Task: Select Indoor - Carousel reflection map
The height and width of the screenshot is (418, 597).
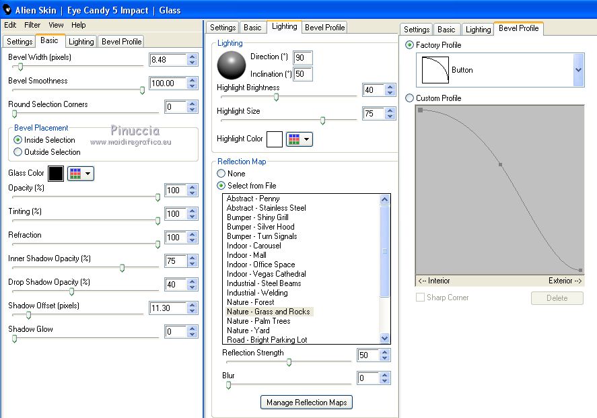Action: point(254,246)
